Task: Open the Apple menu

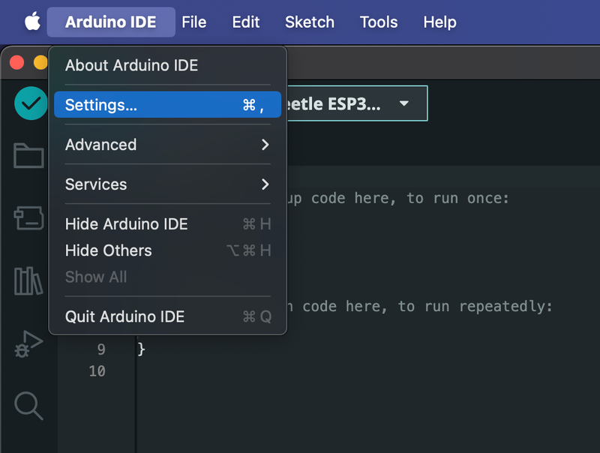Action: click(32, 22)
